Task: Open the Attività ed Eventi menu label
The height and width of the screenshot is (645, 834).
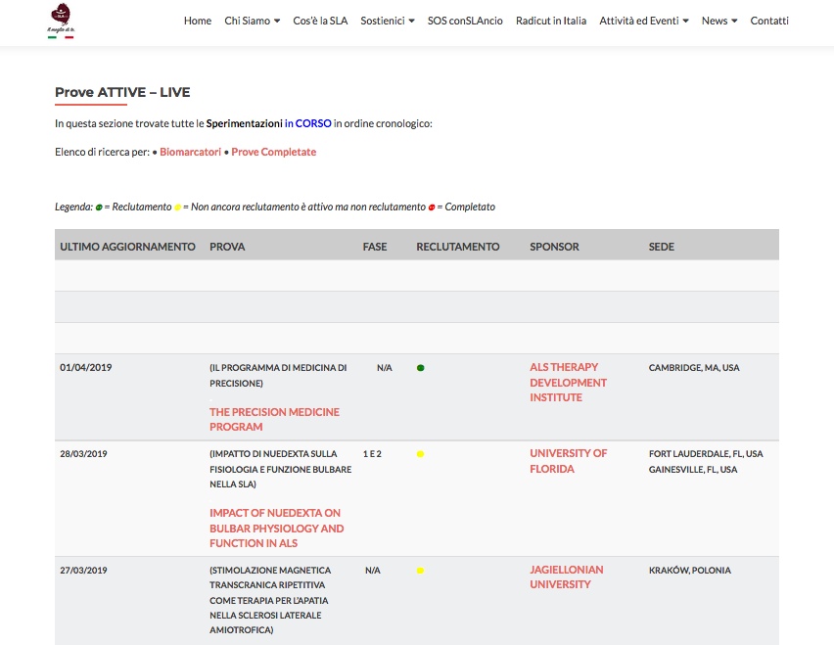Action: [x=639, y=21]
